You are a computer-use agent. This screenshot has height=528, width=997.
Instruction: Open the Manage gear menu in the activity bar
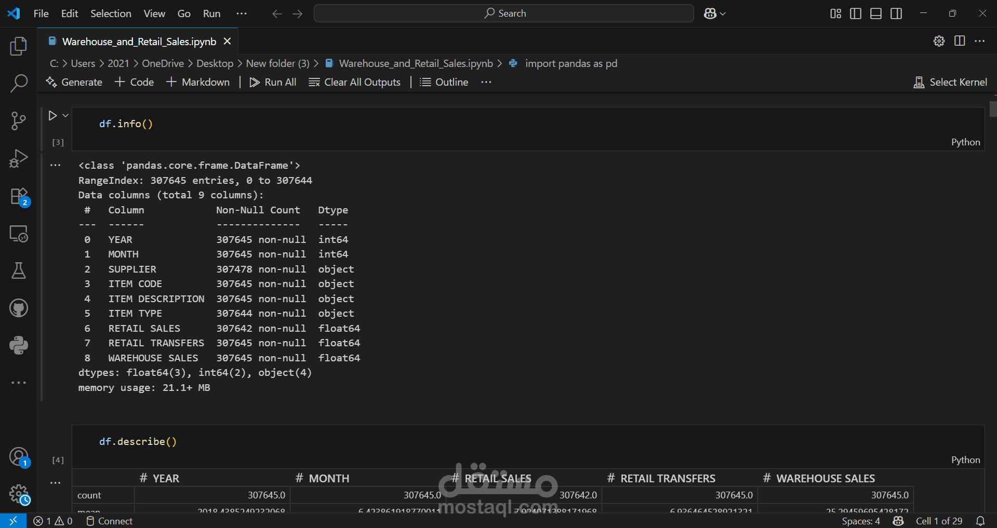19,494
